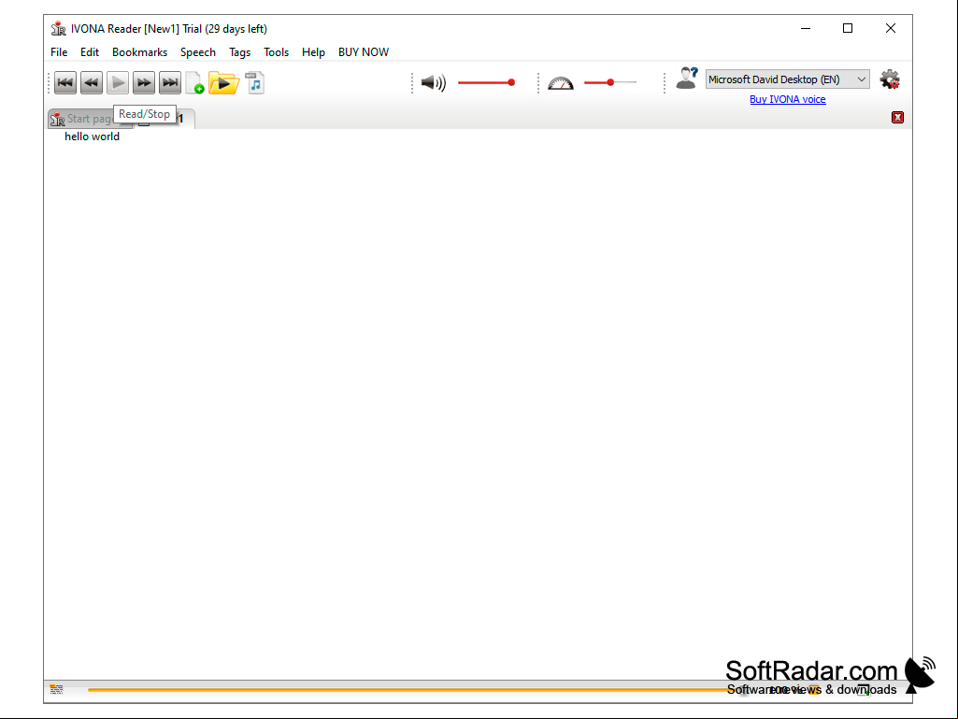
Task: Close the document with the red X icon
Action: [897, 118]
